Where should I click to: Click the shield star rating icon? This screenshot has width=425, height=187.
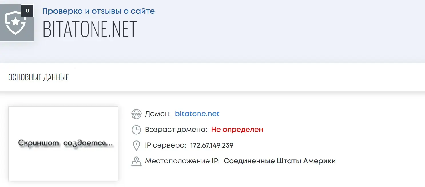coord(15,23)
